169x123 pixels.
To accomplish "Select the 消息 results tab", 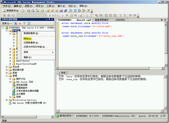I will [62, 73].
